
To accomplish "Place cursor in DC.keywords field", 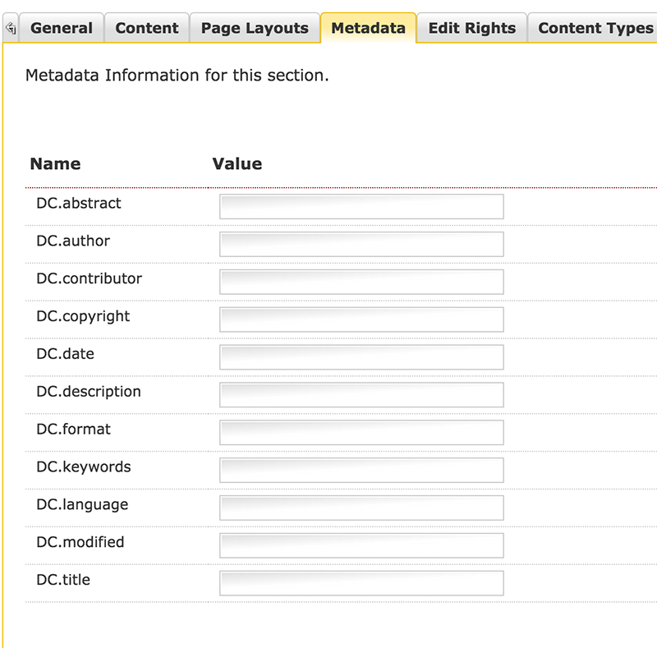I will point(361,470).
